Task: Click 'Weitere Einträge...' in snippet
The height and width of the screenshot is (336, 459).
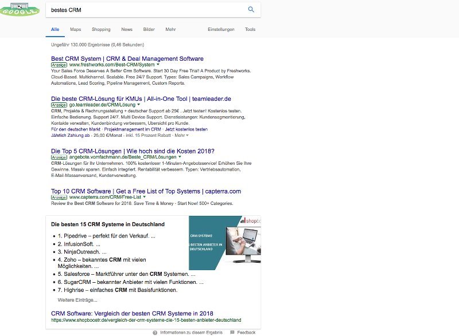Action: [77, 300]
